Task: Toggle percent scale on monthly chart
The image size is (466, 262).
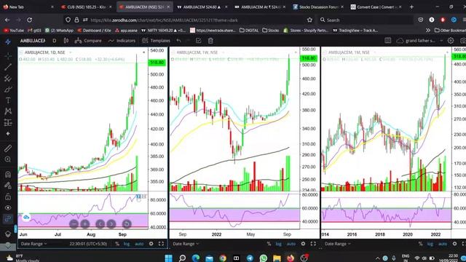Action: pos(421,244)
